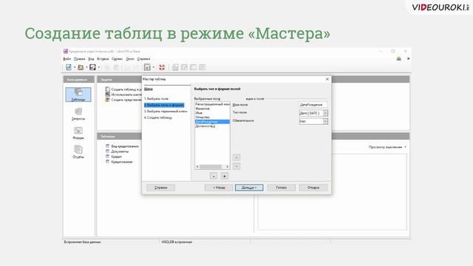Select Должность field in list
Screen dimensions: 473x266
(x=212, y=126)
